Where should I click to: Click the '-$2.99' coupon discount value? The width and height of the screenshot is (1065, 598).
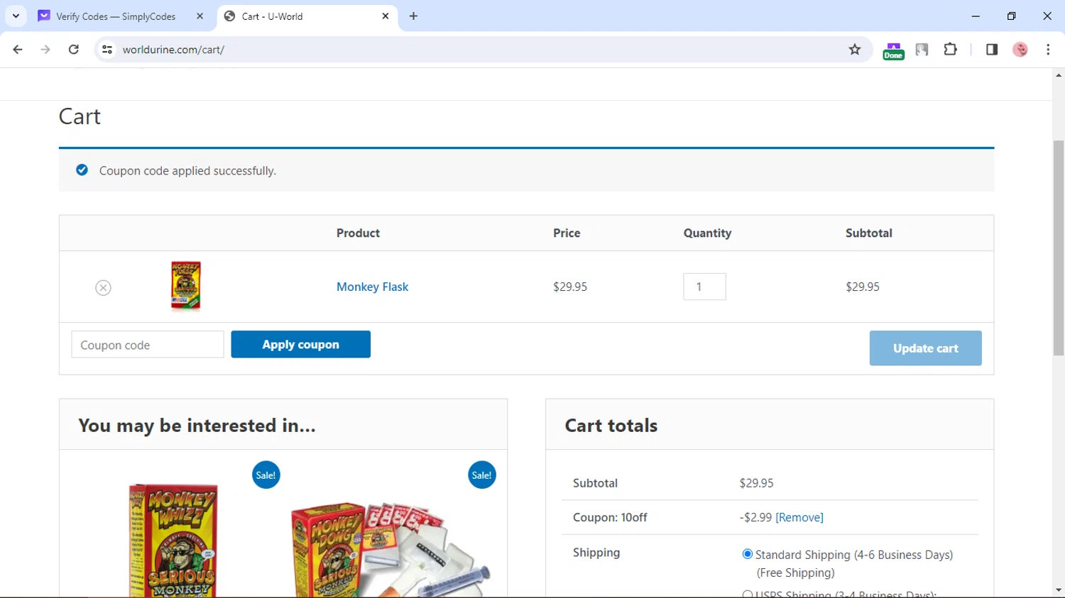tap(755, 517)
